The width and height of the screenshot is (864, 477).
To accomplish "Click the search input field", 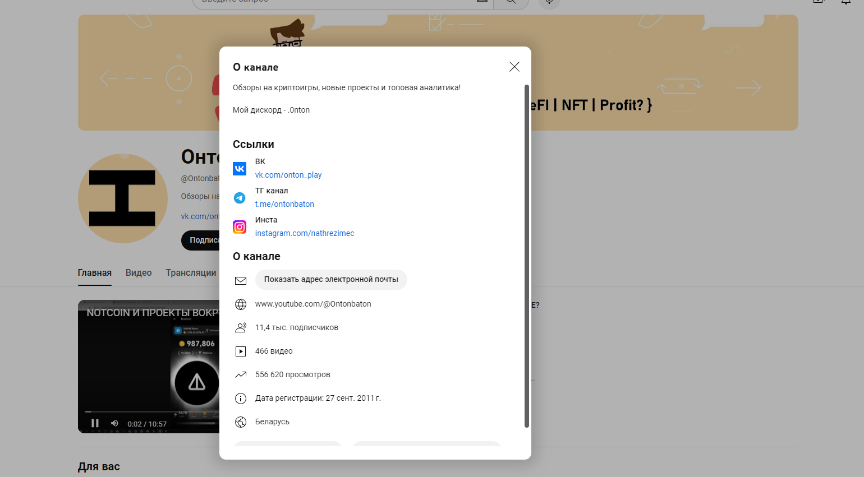I will point(343,3).
